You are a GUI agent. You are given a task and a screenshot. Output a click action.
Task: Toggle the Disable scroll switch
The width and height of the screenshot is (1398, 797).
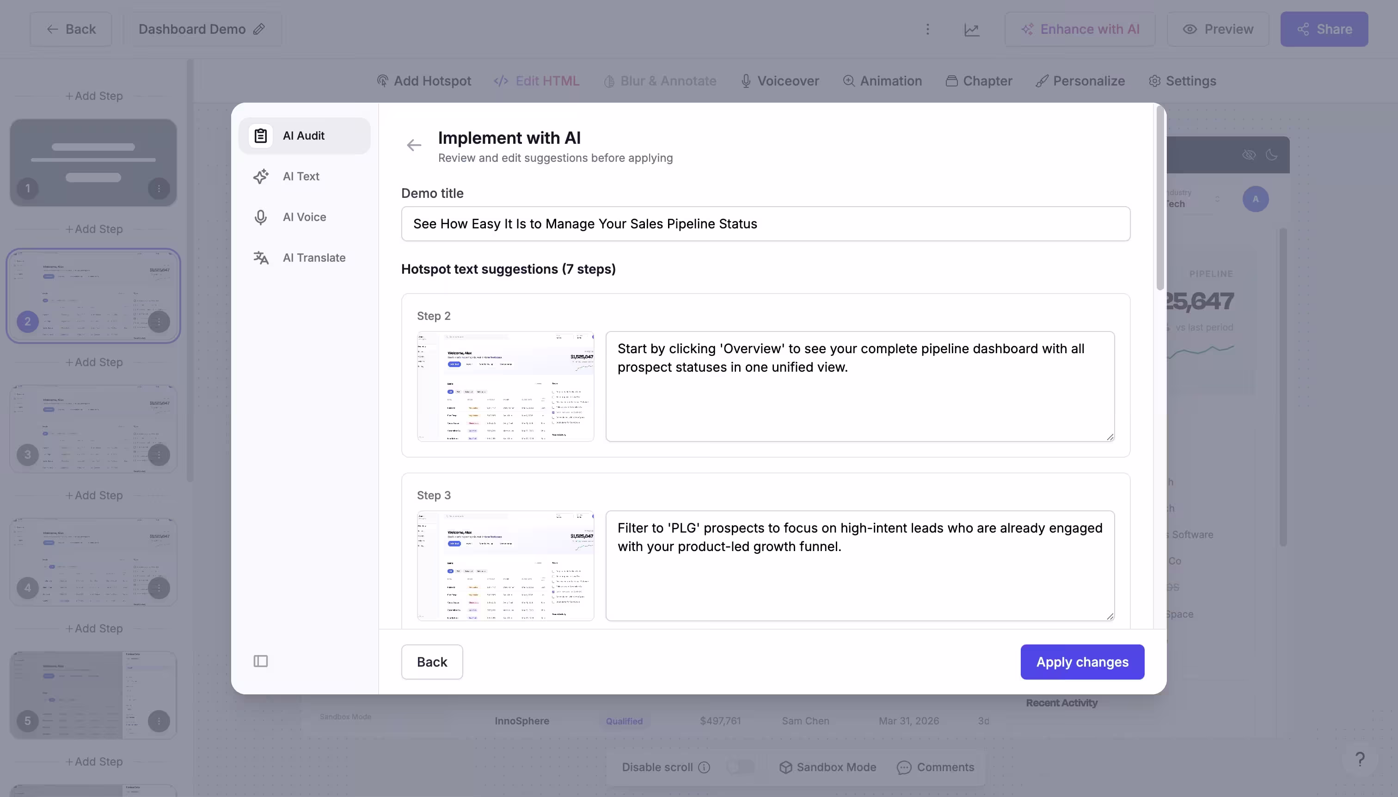[741, 767]
